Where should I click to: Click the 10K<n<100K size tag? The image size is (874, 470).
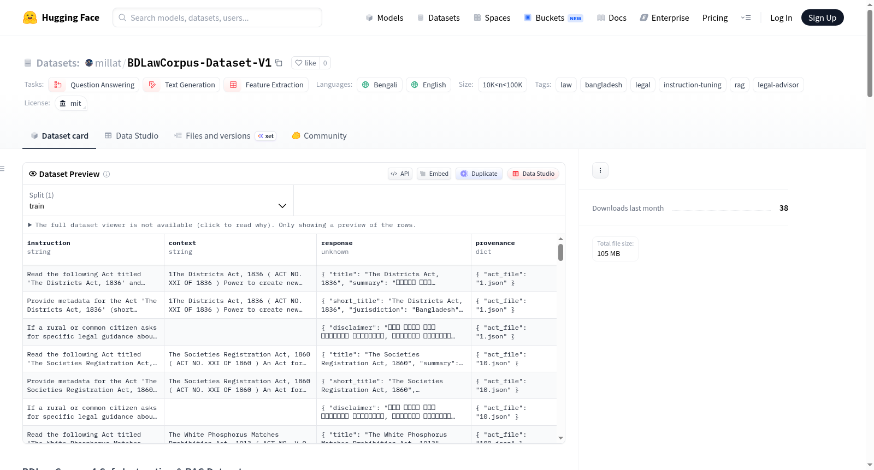(503, 85)
